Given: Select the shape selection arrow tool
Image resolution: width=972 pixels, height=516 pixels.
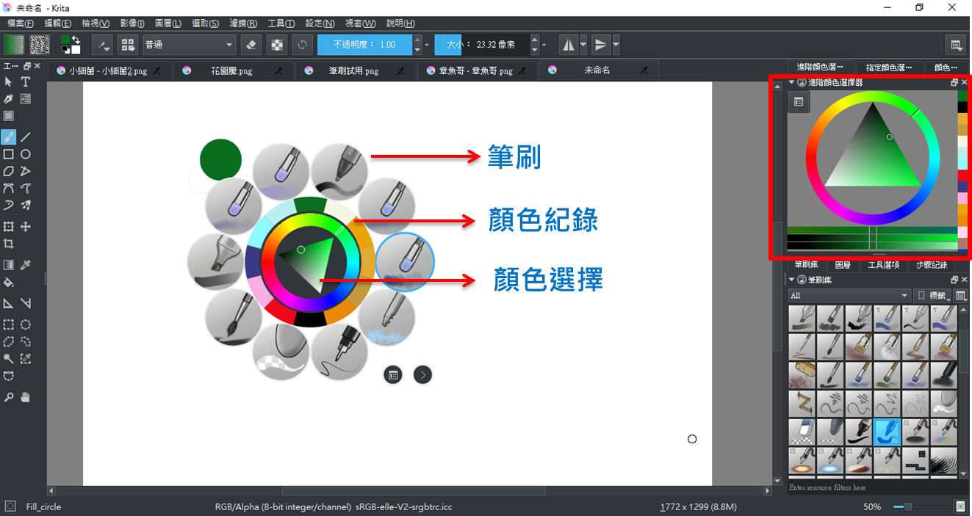Looking at the screenshot, I should click(9, 82).
